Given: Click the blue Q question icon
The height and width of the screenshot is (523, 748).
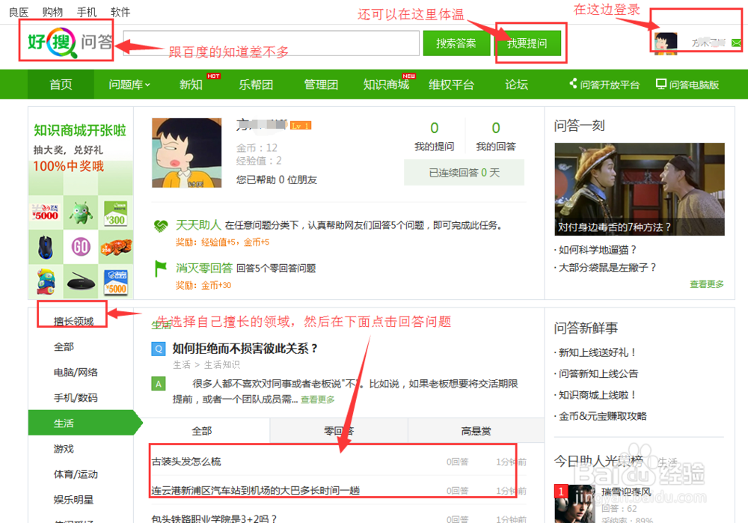Looking at the screenshot, I should point(159,349).
